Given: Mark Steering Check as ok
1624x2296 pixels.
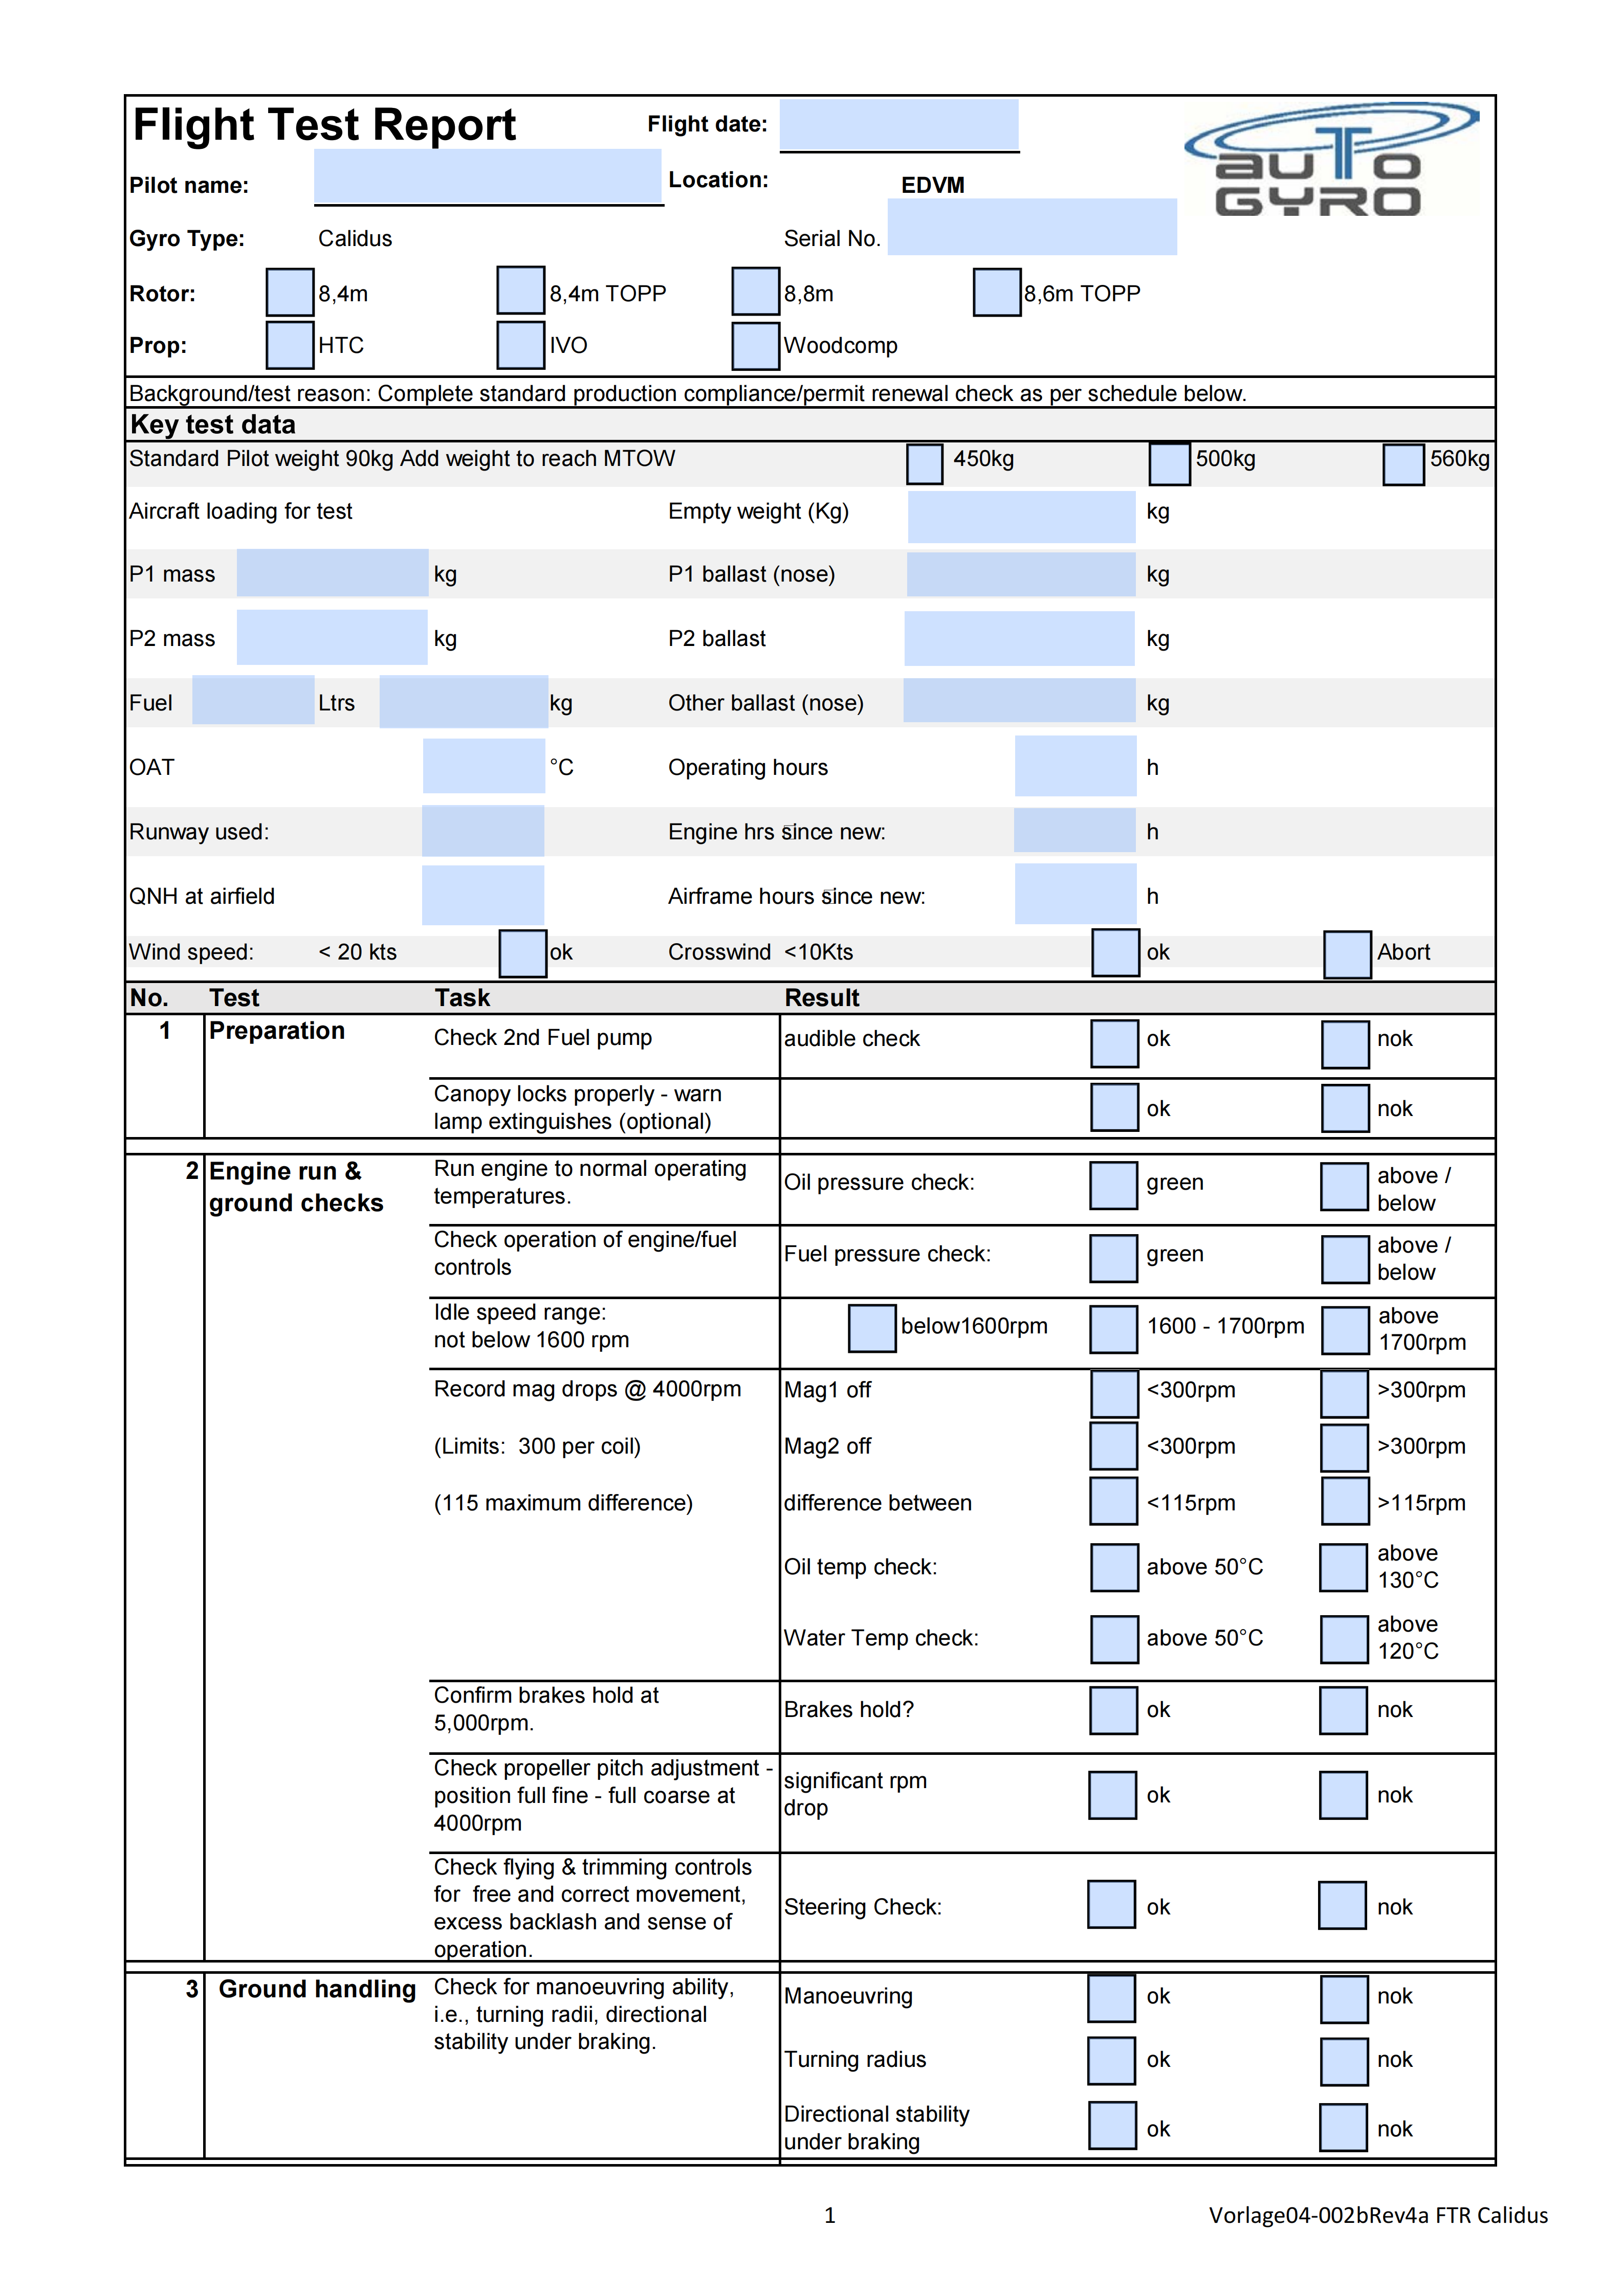Looking at the screenshot, I should click(1112, 1904).
